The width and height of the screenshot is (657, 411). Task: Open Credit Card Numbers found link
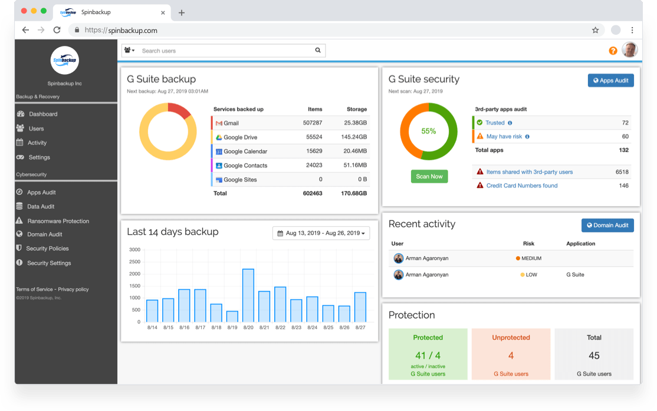click(x=522, y=186)
